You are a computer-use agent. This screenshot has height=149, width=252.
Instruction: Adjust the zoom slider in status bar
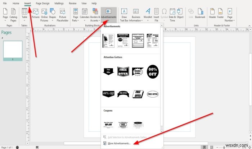point(224,148)
